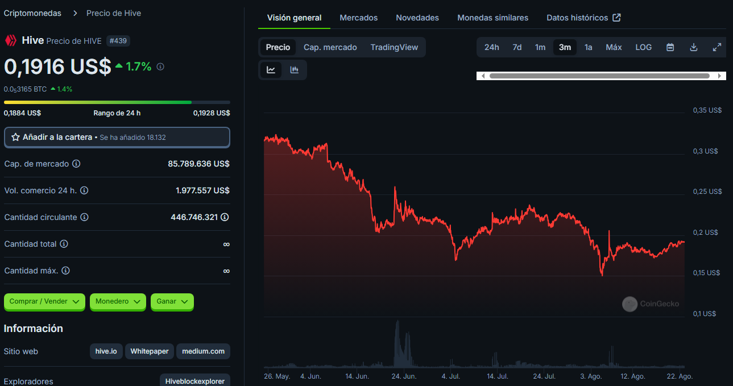733x386 pixels.
Task: Click external link icon on Datos históricos
Action: (x=616, y=18)
